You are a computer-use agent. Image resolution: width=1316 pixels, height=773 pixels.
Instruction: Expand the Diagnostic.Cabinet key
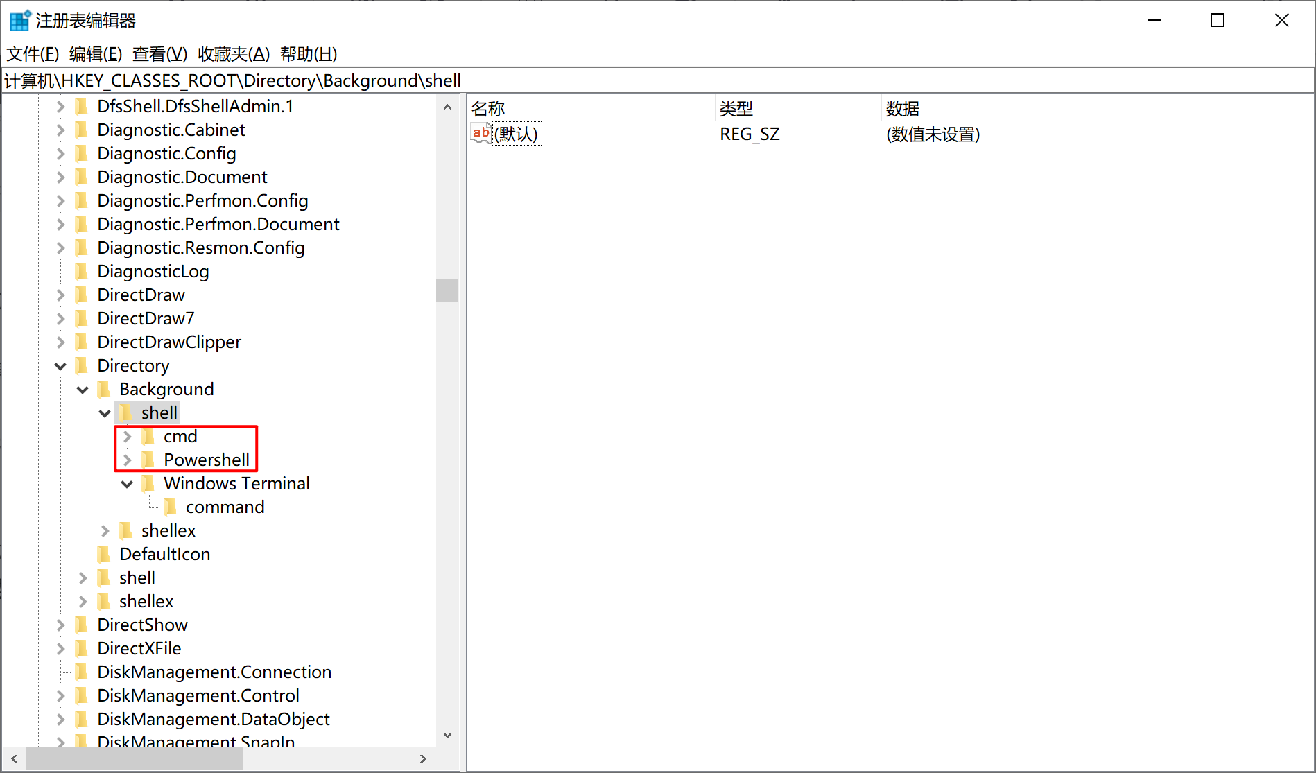coord(60,130)
